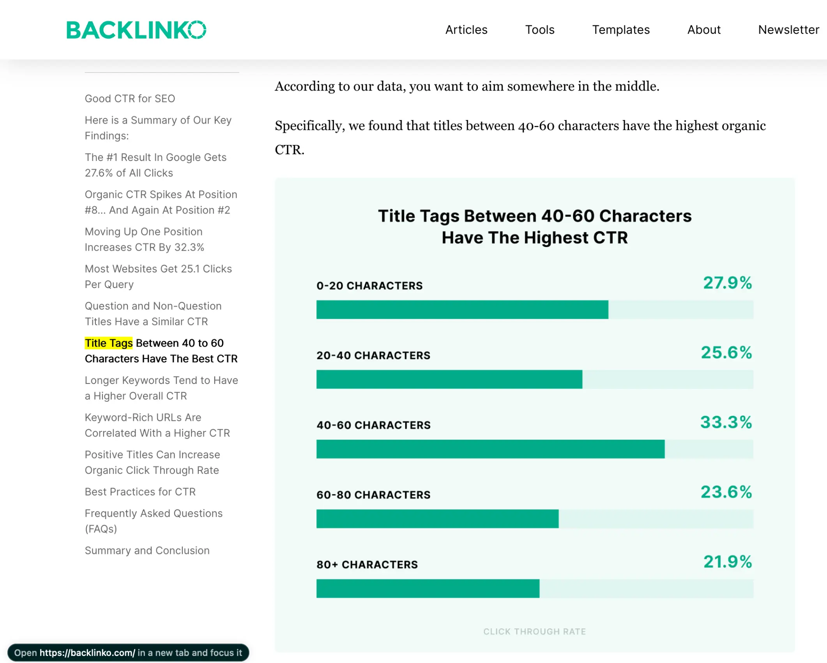
Task: Jump to Best Practices for CTR
Action: (140, 492)
